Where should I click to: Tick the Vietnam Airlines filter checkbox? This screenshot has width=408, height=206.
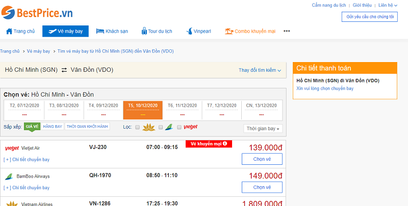(138, 127)
